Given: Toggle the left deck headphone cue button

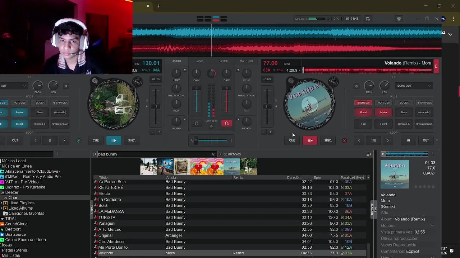Looking at the screenshot, I should click(196, 124).
